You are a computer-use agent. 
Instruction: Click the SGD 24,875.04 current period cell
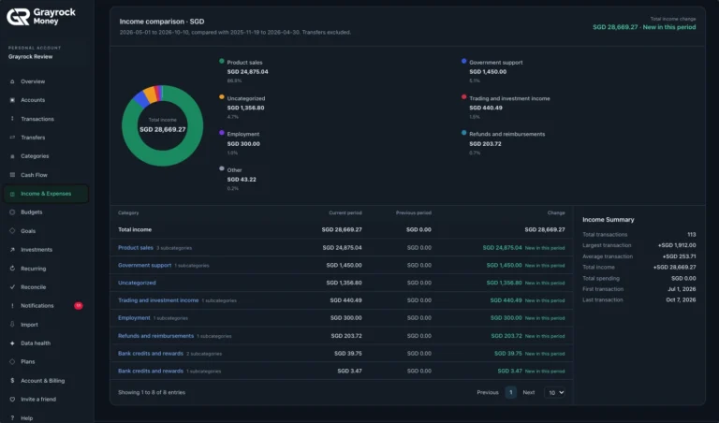[x=342, y=247]
